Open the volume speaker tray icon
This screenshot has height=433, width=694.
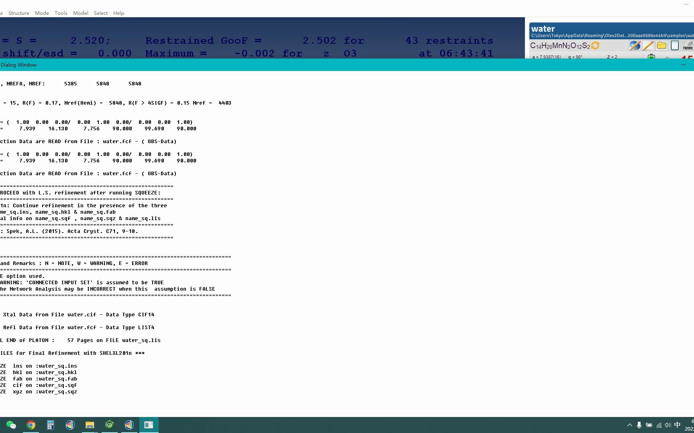coord(668,425)
